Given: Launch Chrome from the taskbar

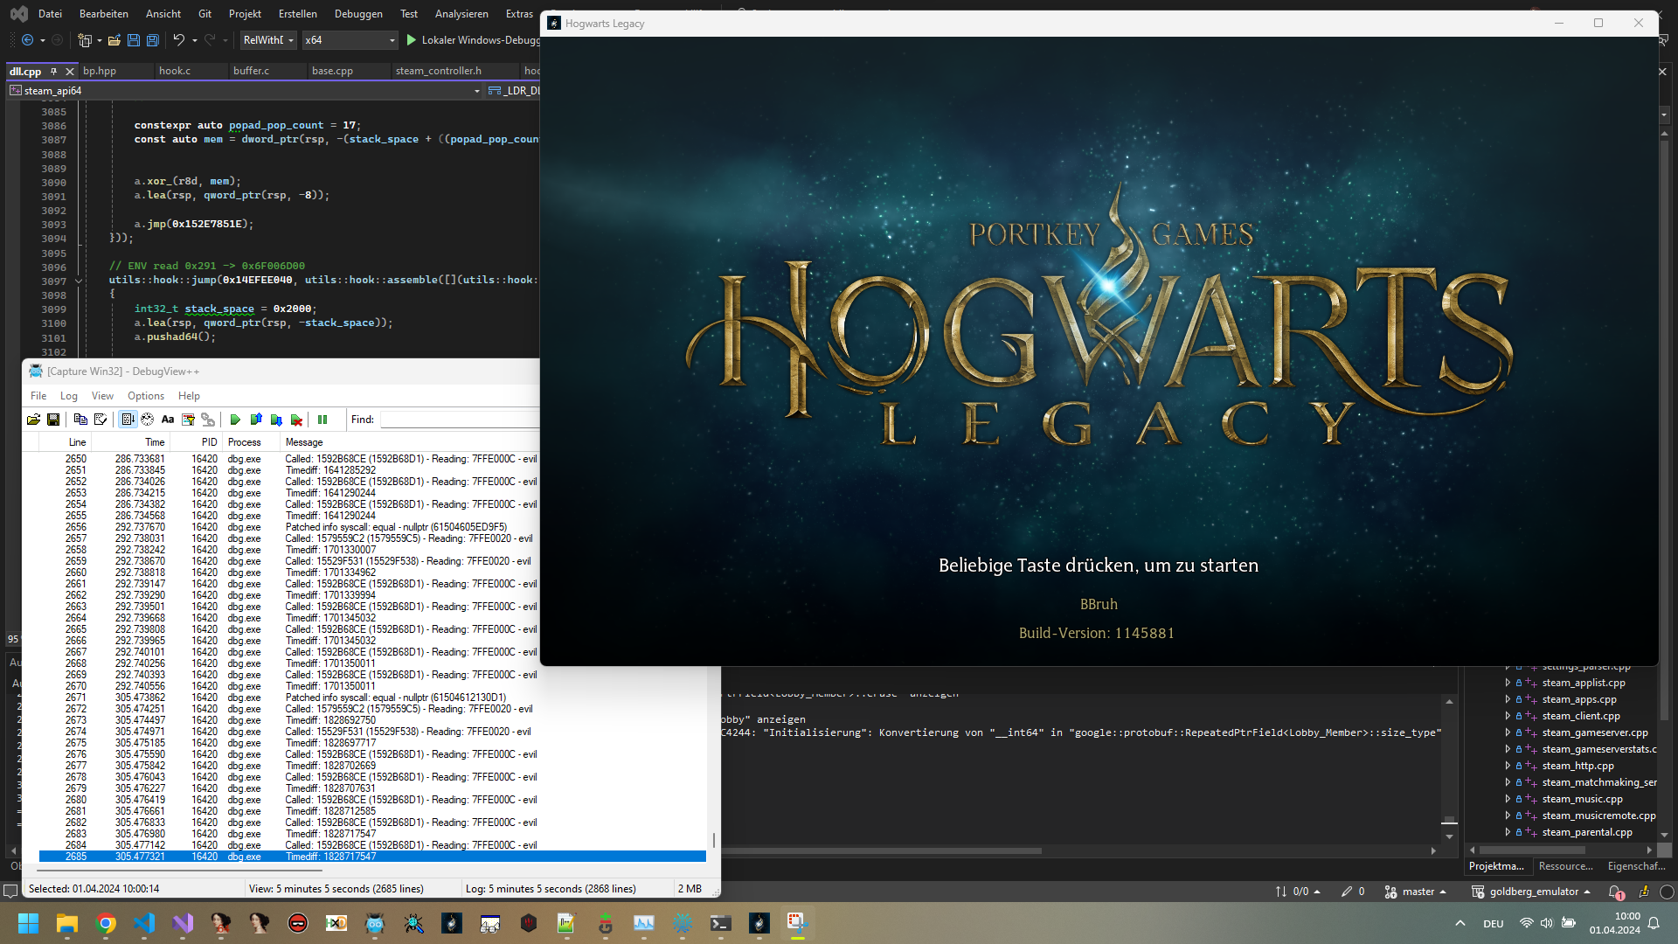Looking at the screenshot, I should pos(106,924).
